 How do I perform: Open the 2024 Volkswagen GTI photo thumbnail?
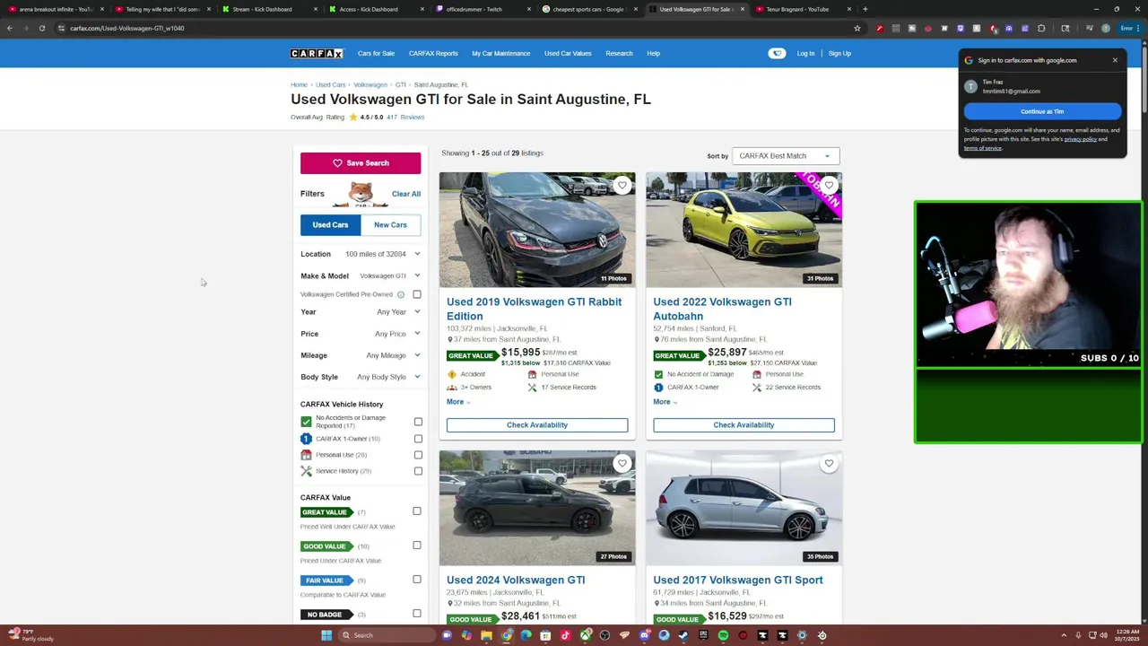pyautogui.click(x=537, y=508)
